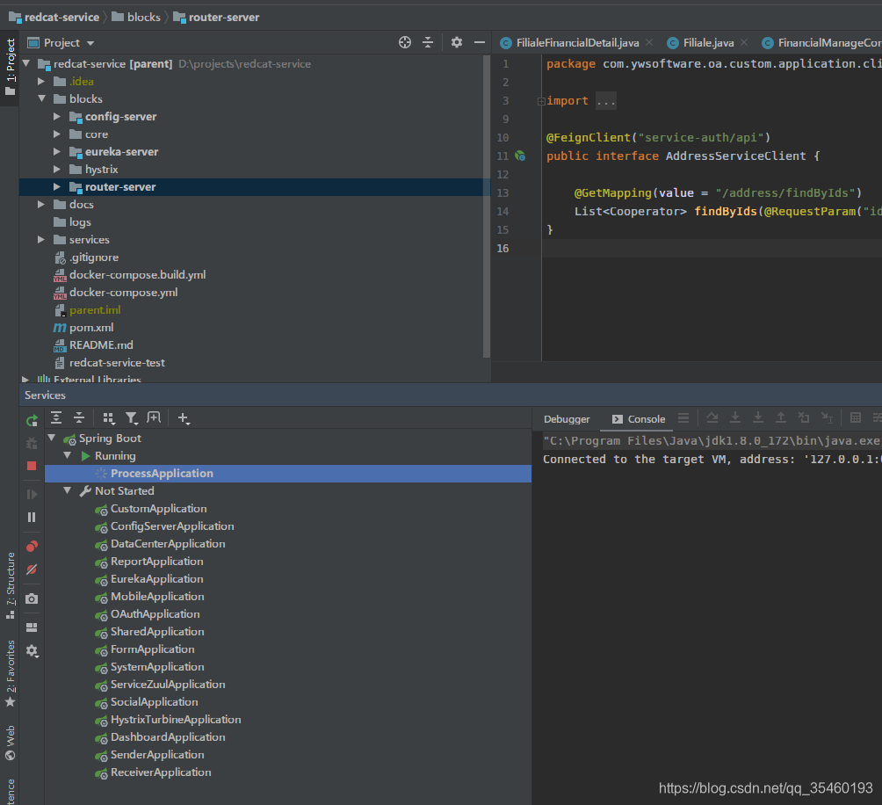882x805 pixels.
Task: Expand the router-server folder
Action: click(57, 187)
